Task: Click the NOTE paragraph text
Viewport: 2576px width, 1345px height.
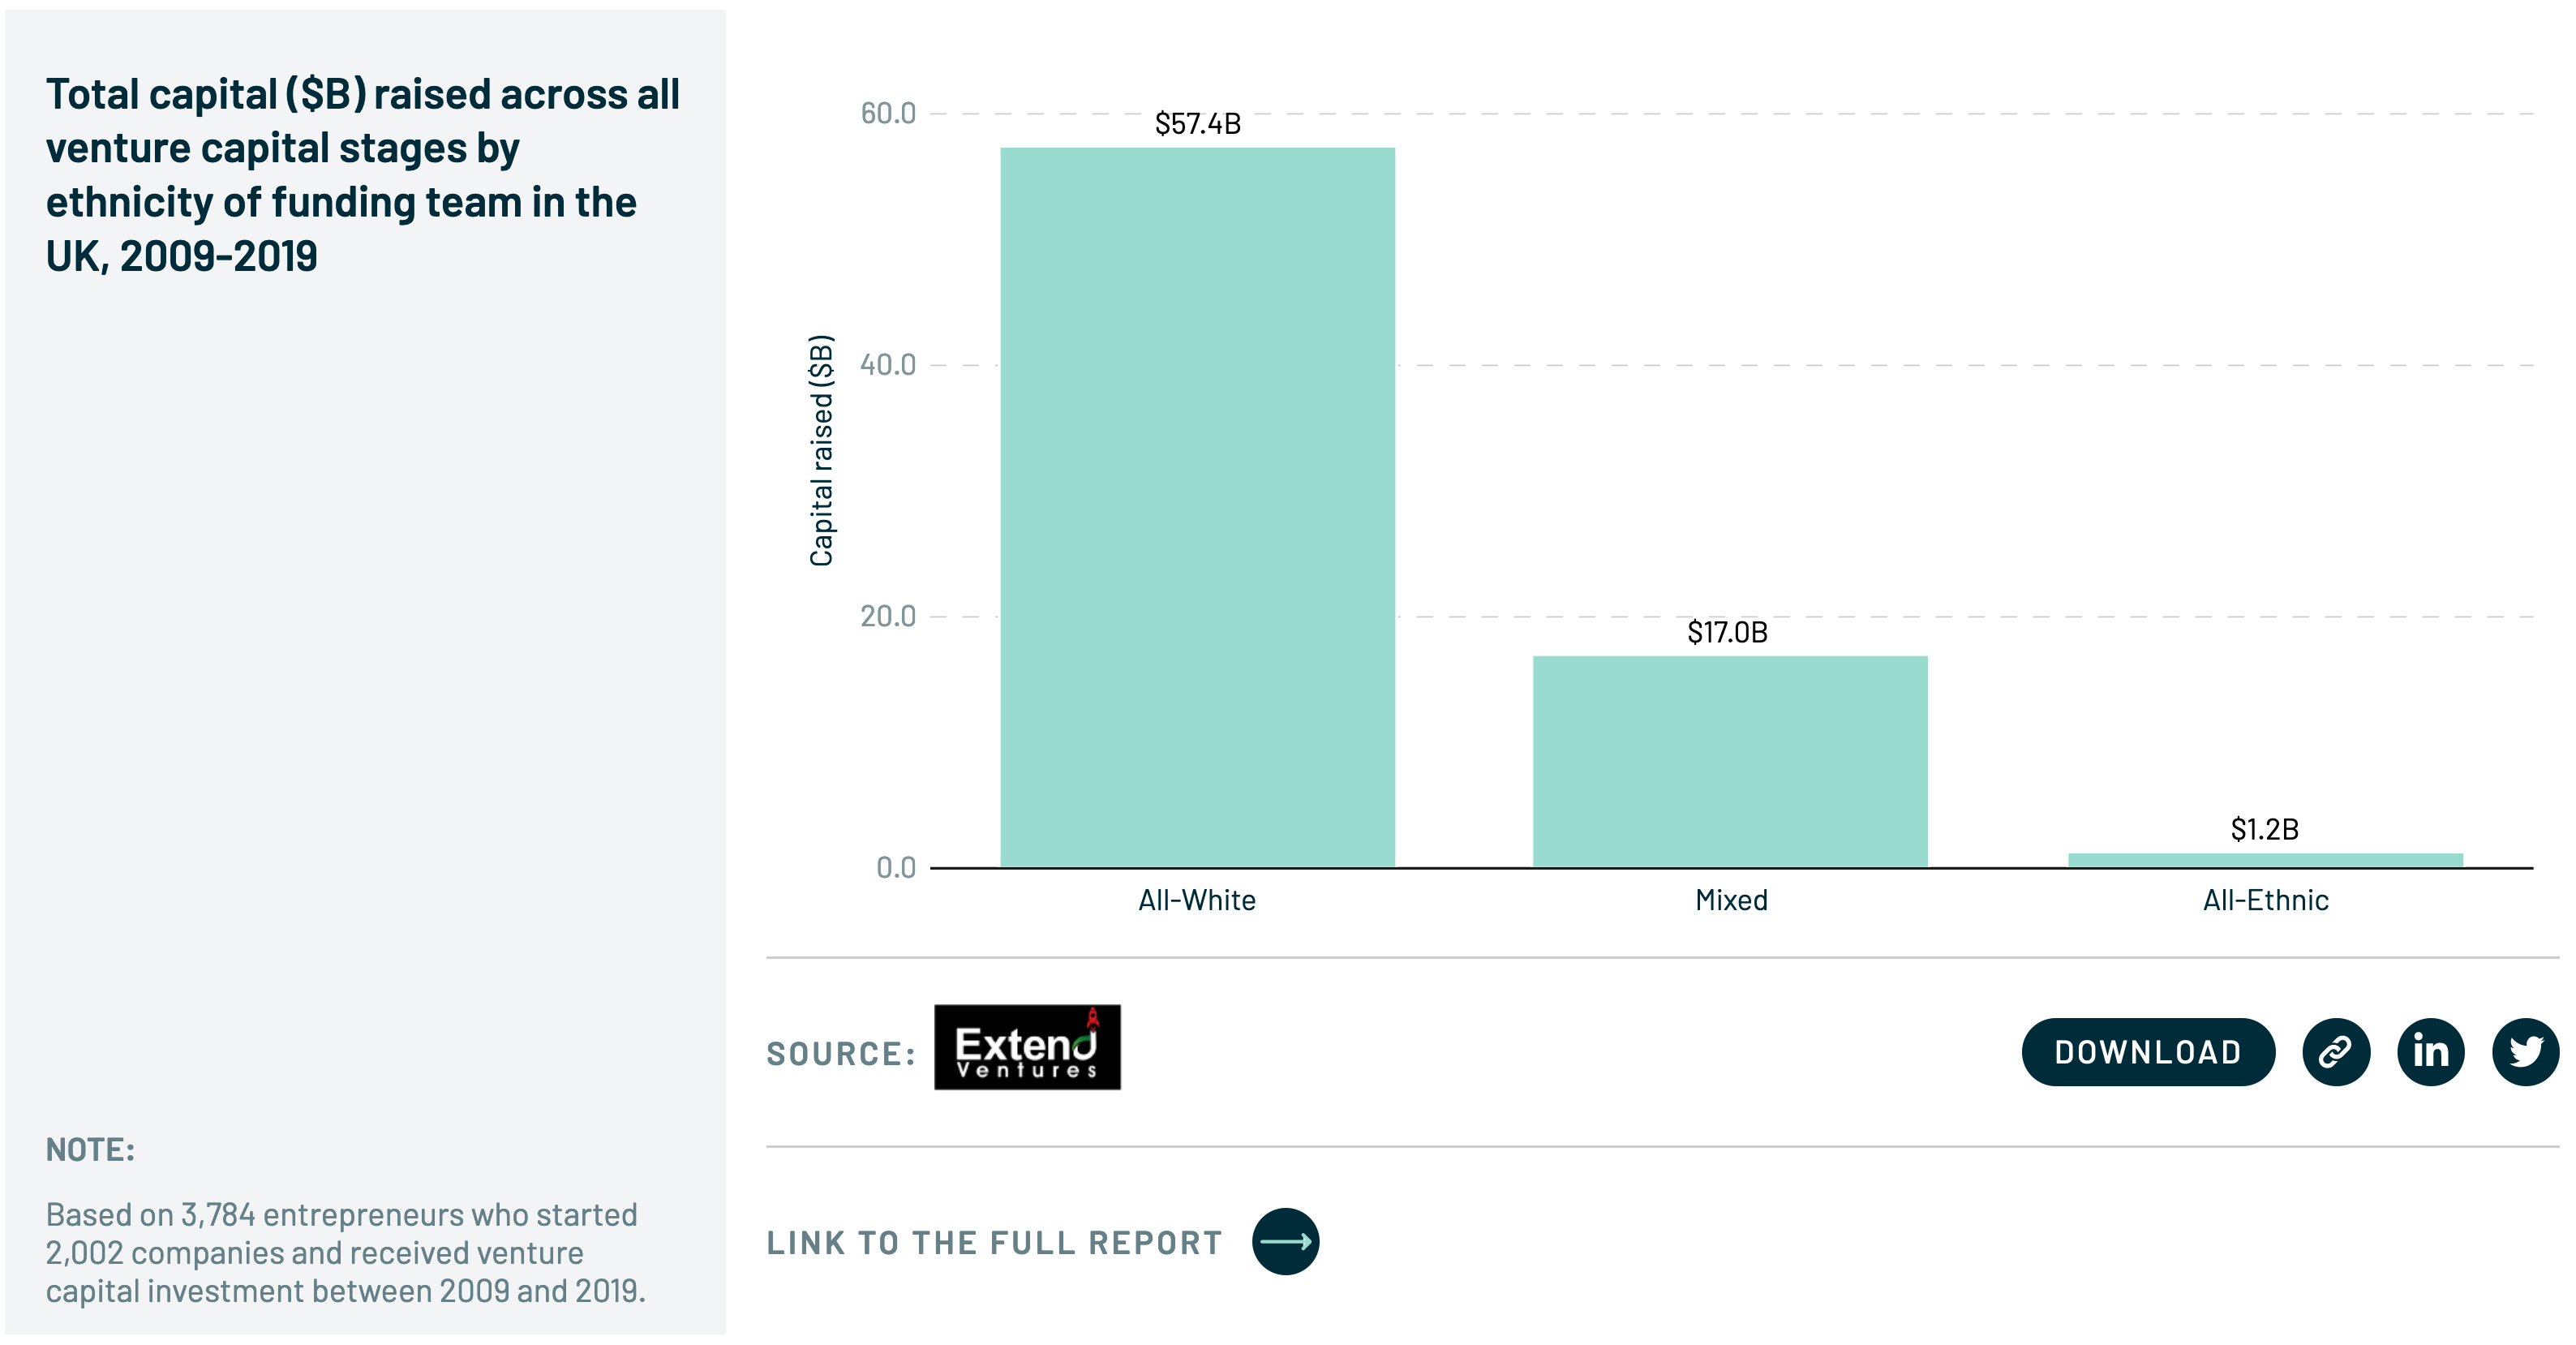Action: (x=345, y=1252)
